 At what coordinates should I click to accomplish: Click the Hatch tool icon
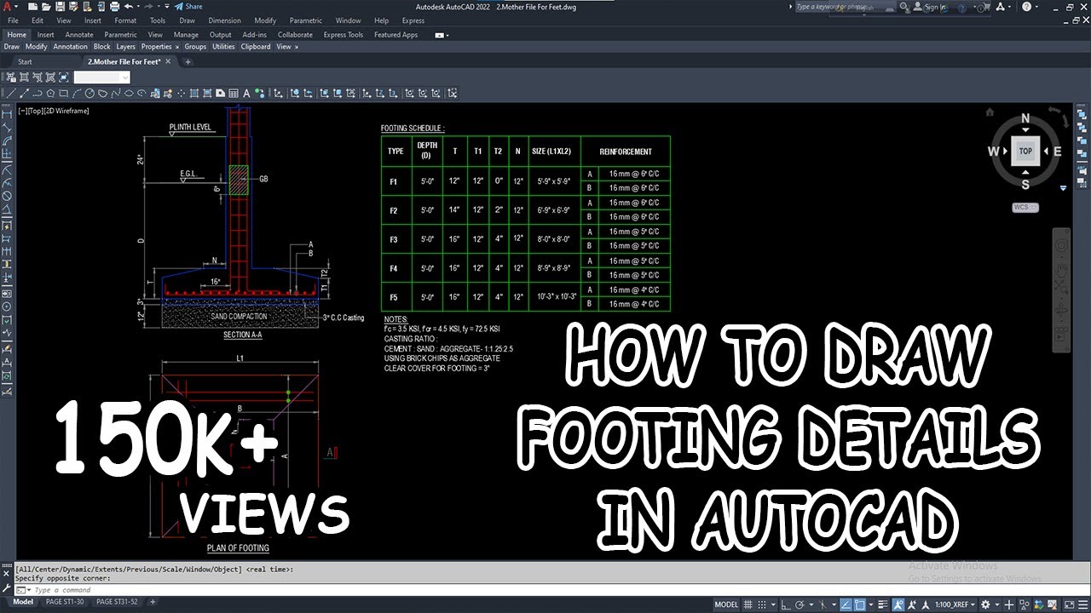click(194, 93)
